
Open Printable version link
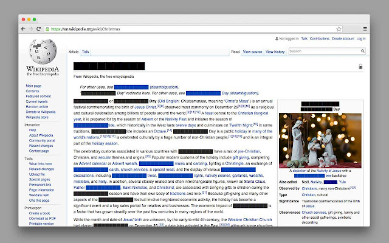pyautogui.click(x=41, y=224)
